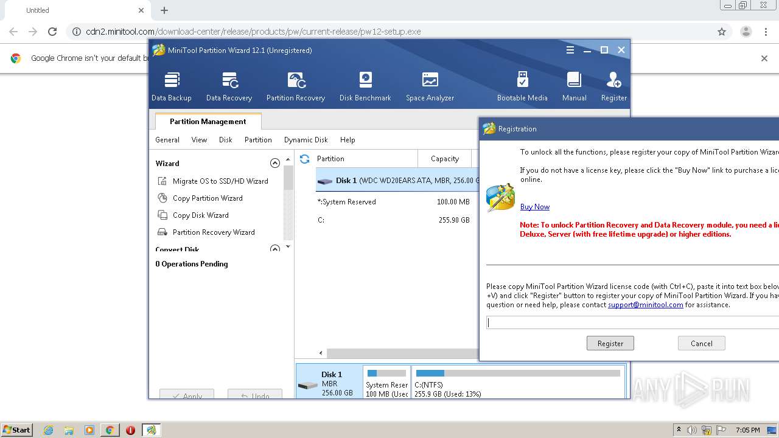
Task: Select C:(NTFS) block in disk map
Action: [x=518, y=382]
